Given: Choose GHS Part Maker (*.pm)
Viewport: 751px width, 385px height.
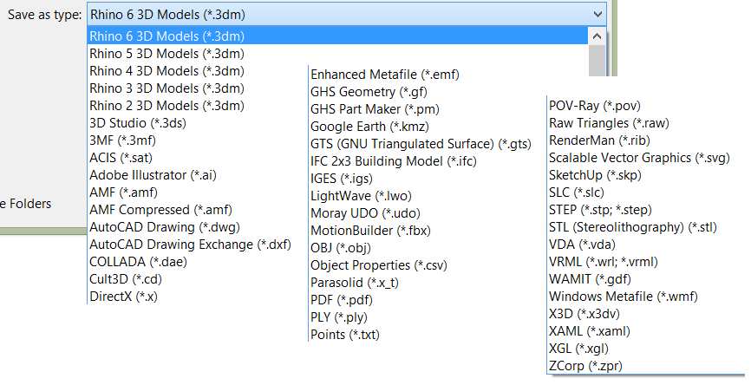Looking at the screenshot, I should [x=375, y=109].
